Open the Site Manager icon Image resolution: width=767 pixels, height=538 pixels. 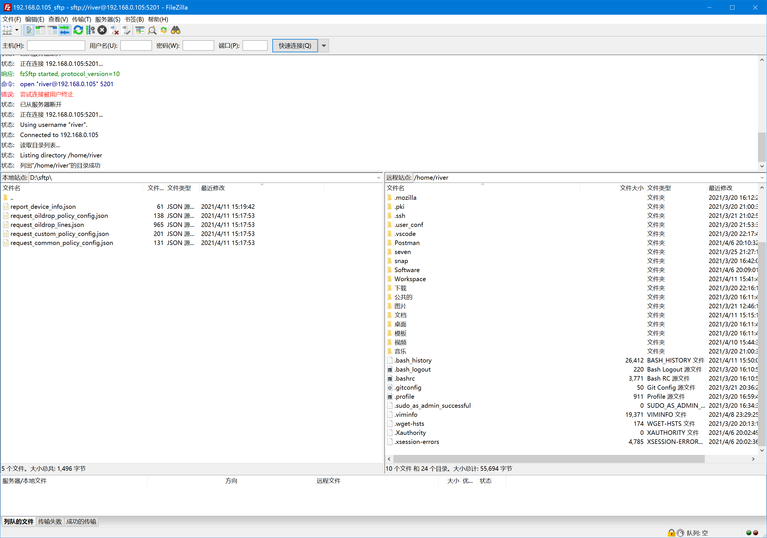click(x=7, y=30)
